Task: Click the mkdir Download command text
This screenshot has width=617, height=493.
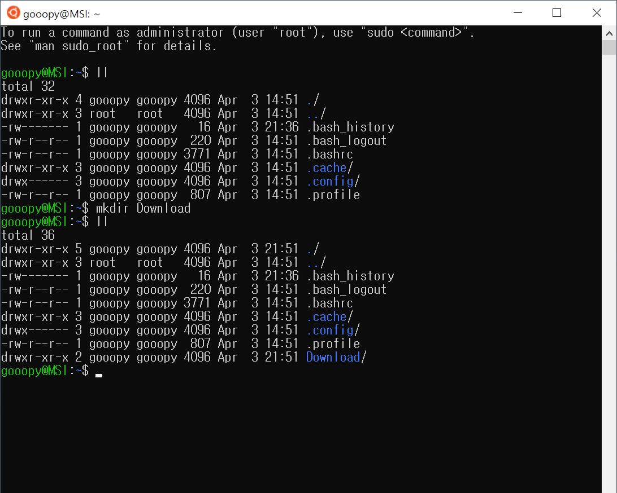Action: pyautogui.click(x=144, y=208)
